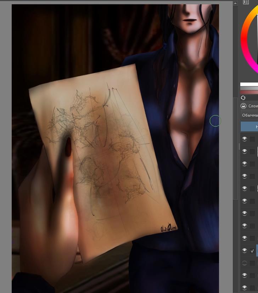Open the Обычный blending mode dropdown
This screenshot has height=293, width=258.
249,115
